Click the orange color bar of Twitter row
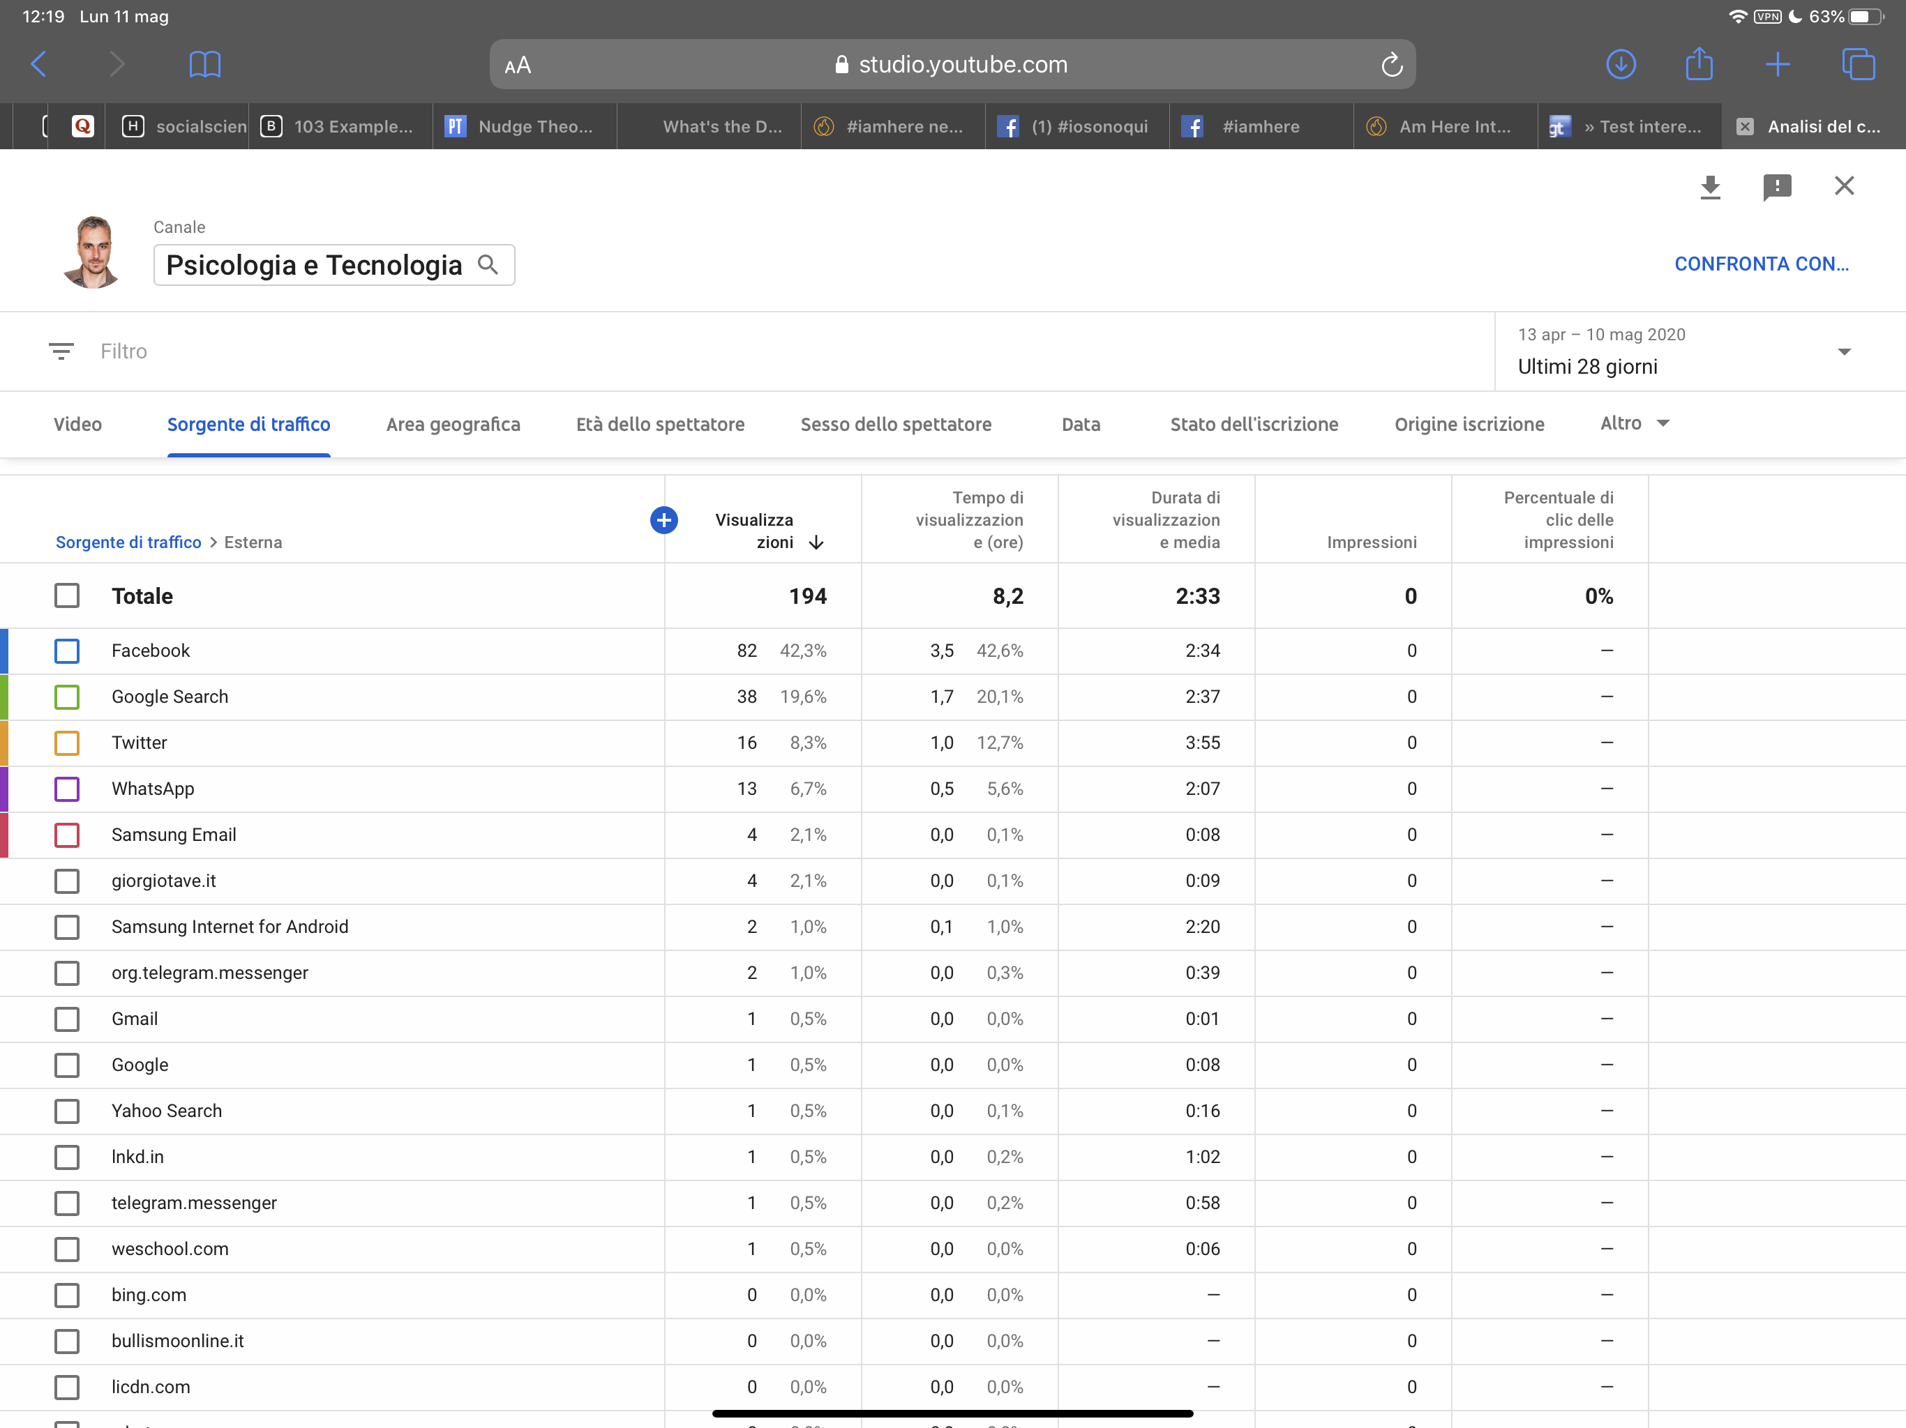The height and width of the screenshot is (1428, 1906). pos(4,743)
